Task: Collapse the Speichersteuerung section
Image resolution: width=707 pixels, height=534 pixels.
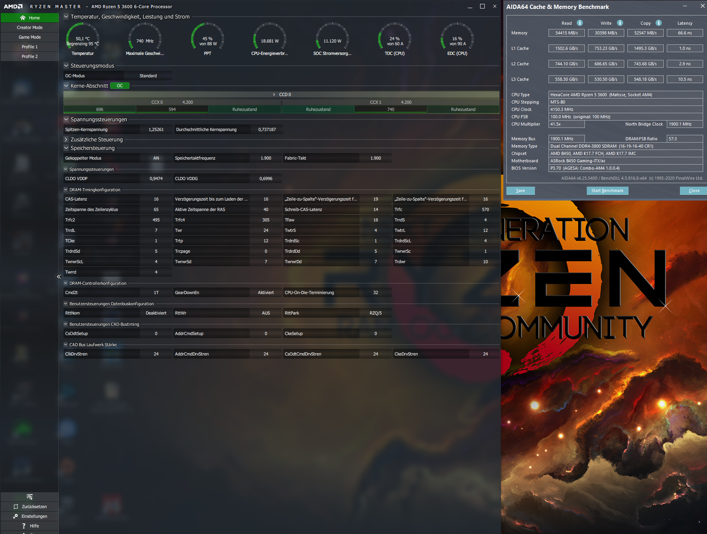Action: [66, 148]
